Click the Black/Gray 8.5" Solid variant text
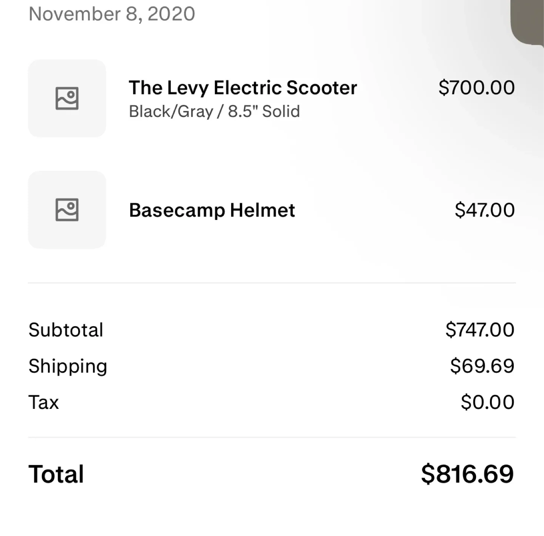 click(214, 111)
